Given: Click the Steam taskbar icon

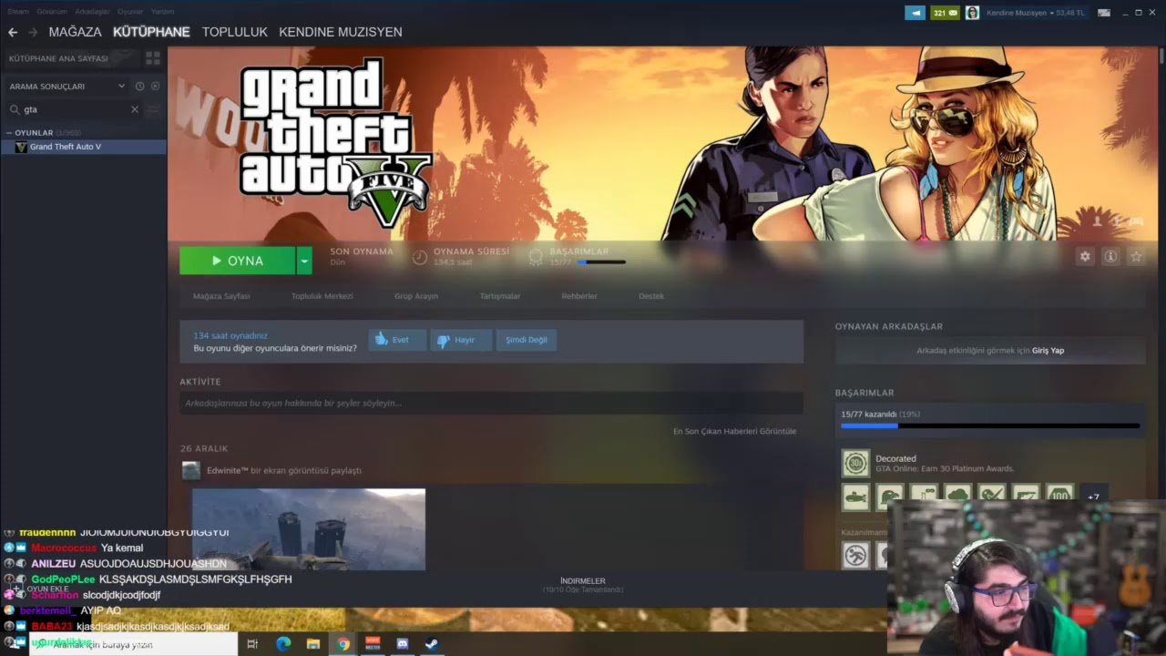Looking at the screenshot, I should (x=432, y=644).
